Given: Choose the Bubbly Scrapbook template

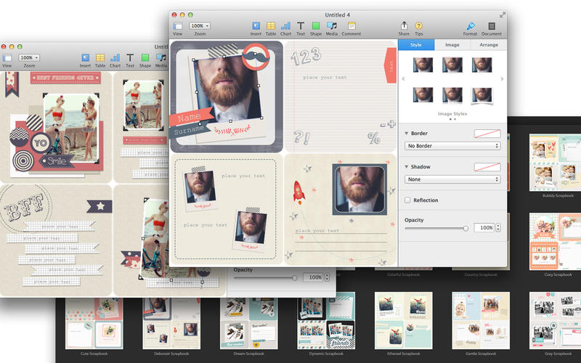Looking at the screenshot, I should coord(555,163).
